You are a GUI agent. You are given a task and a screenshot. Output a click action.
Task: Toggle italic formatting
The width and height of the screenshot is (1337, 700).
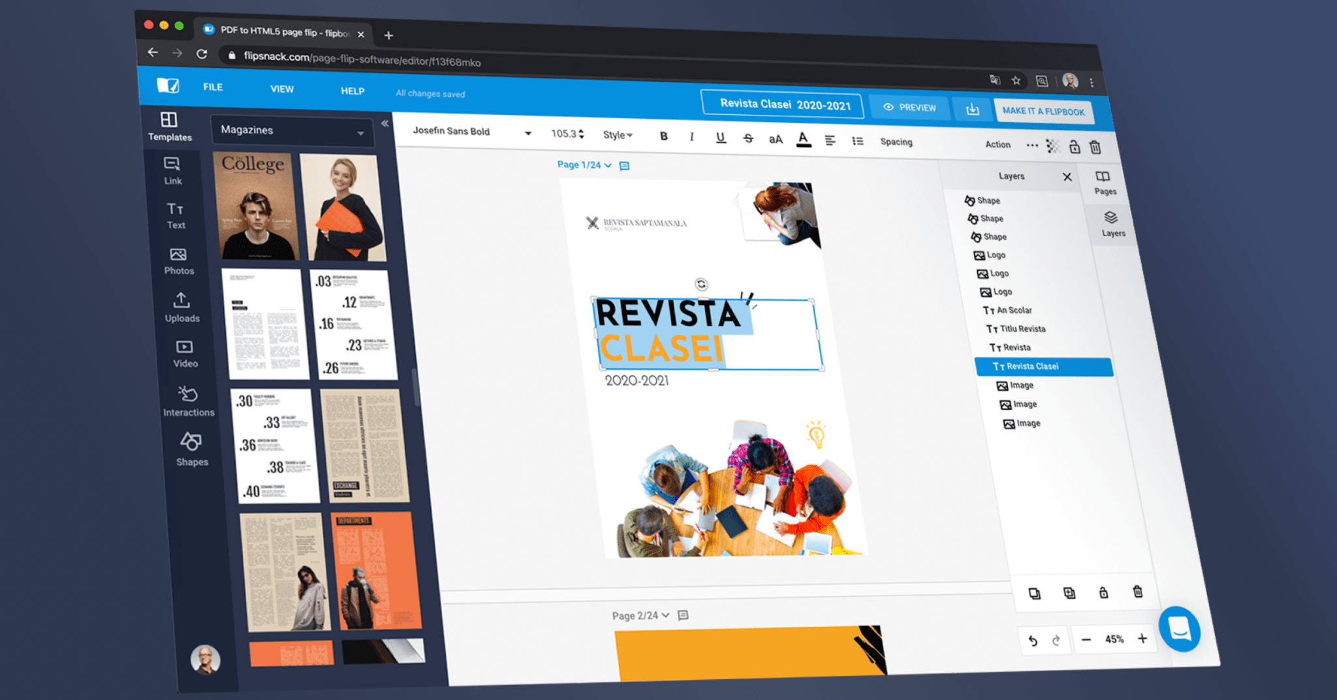pos(691,136)
